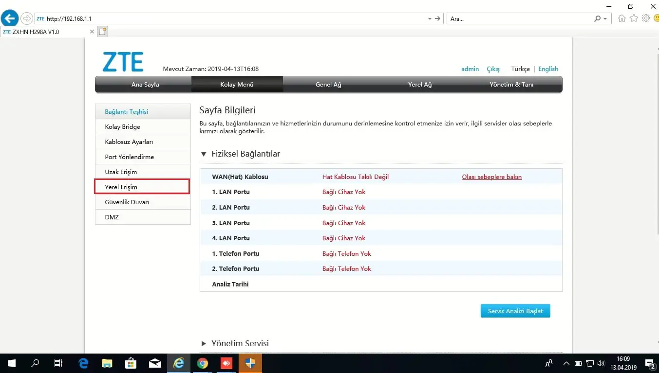Open favorites star icon in browser
This screenshot has width=659, height=373.
[634, 18]
